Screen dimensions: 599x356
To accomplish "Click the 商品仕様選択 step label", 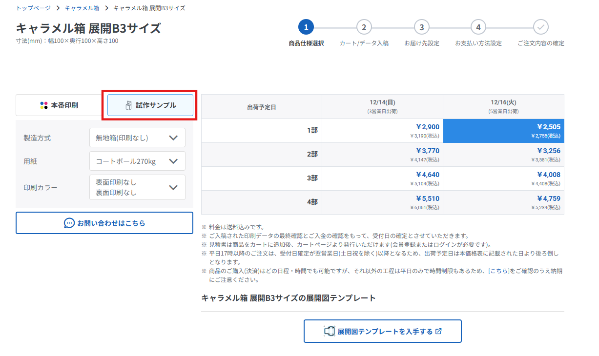I will coord(306,43).
